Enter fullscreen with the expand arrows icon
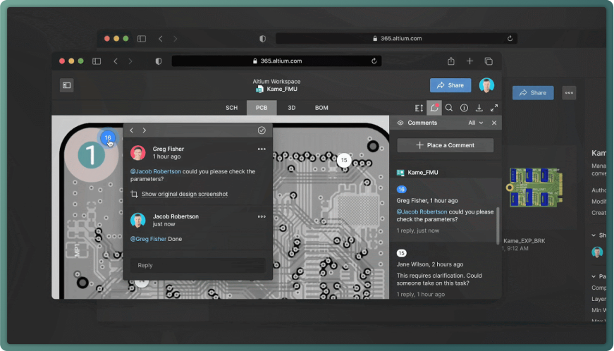The width and height of the screenshot is (614, 351). pos(493,108)
